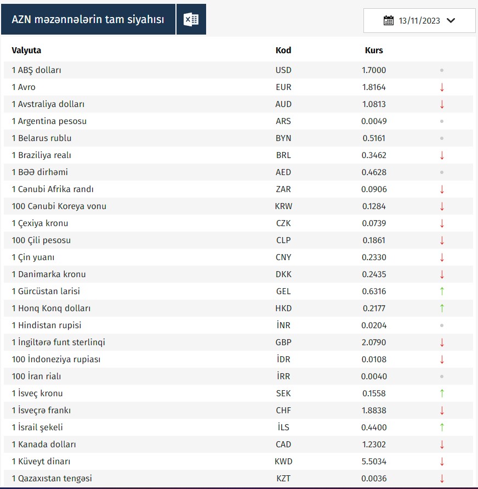The image size is (478, 489).
Task: Open the date picker calendar icon
Action: 389,21
